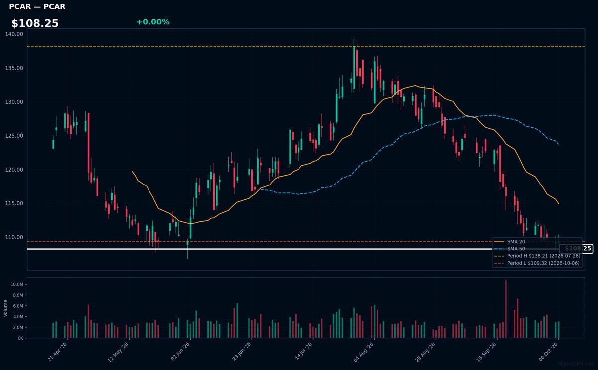598x370 pixels.
Task: Click the 4.0M volume axis label
Action: pos(17,317)
